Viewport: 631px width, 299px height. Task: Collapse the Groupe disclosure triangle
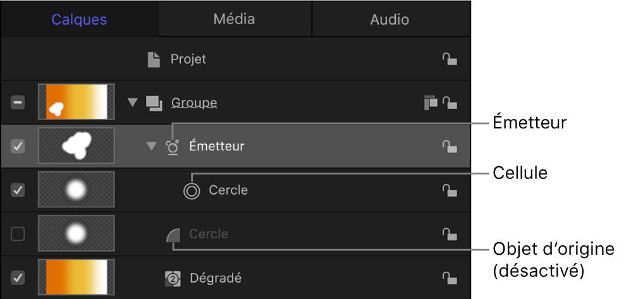click(132, 102)
